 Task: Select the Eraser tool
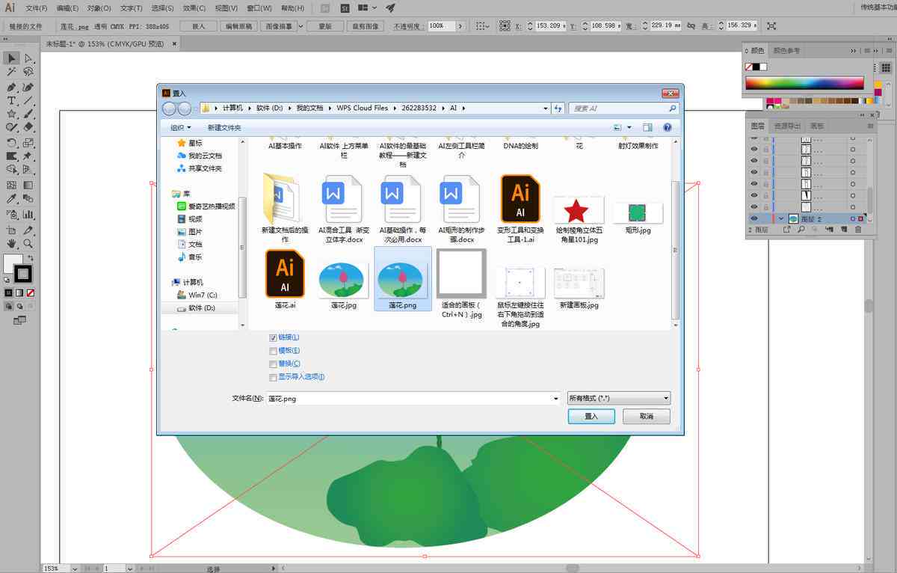pos(28,129)
